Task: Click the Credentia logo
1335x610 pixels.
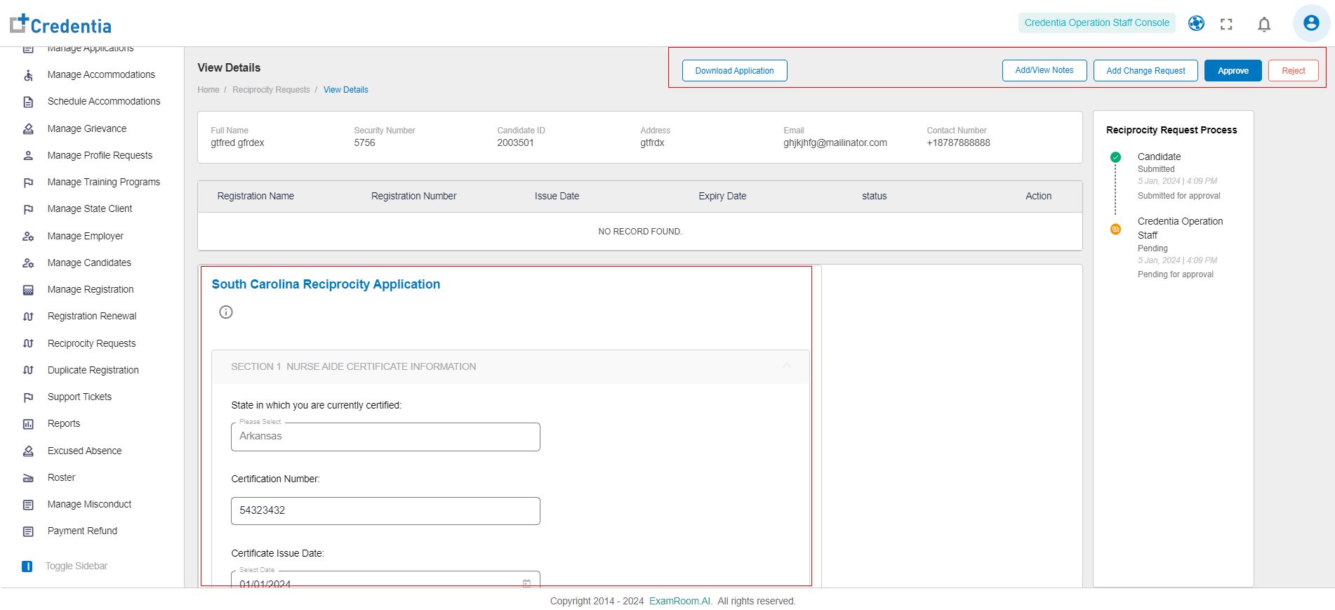Action: click(60, 25)
